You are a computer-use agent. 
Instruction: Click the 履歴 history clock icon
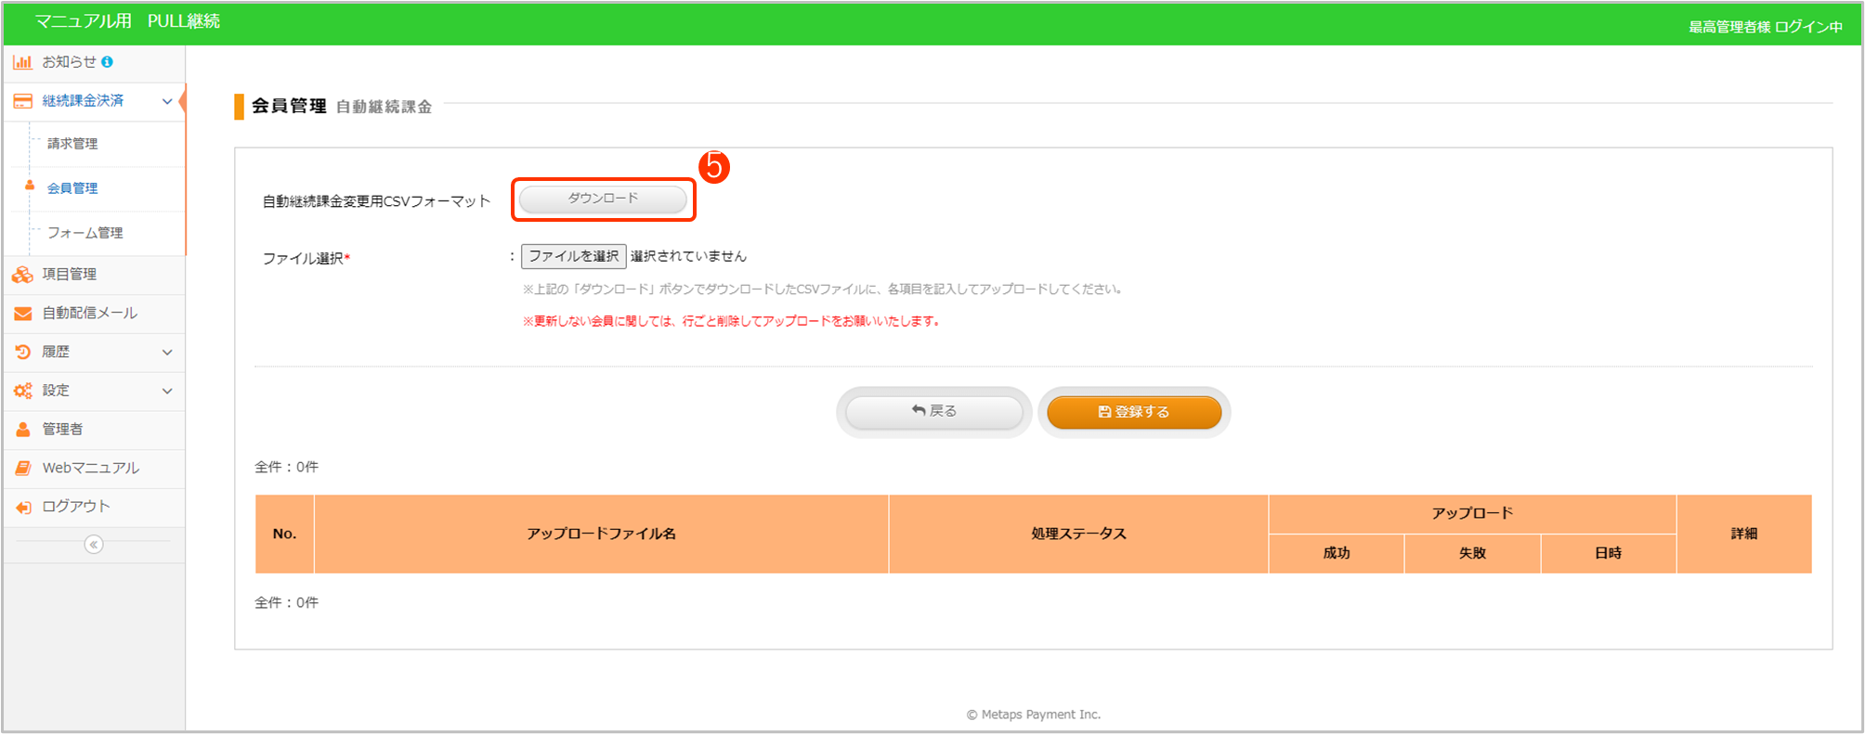point(22,352)
